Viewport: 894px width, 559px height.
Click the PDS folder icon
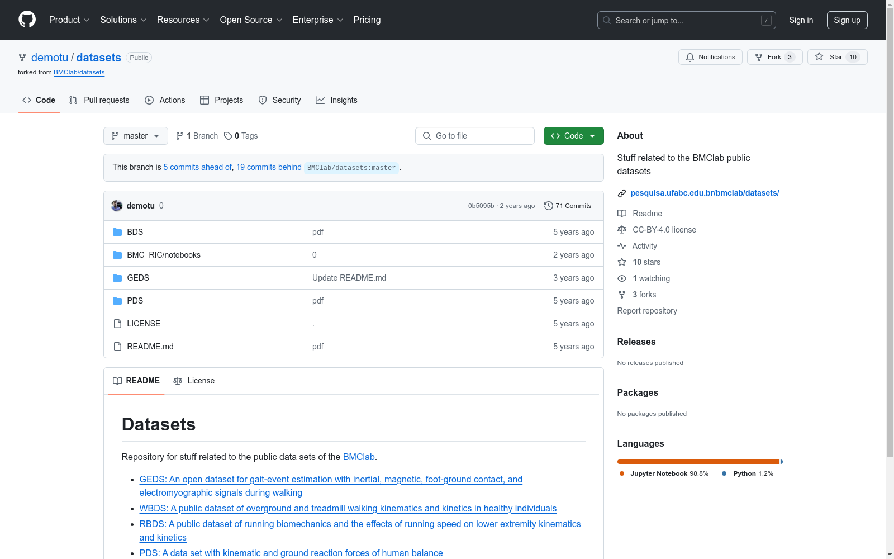coord(117,301)
